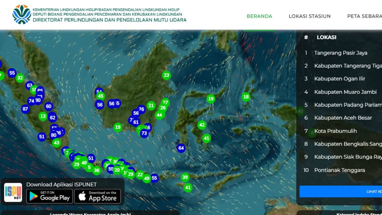Click the blue station marker 61

coord(136,122)
